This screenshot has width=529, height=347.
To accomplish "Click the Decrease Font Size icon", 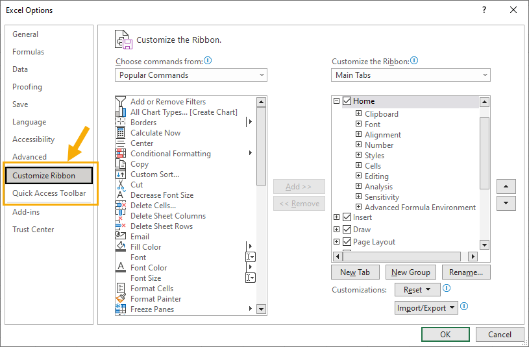I will pos(121,195).
